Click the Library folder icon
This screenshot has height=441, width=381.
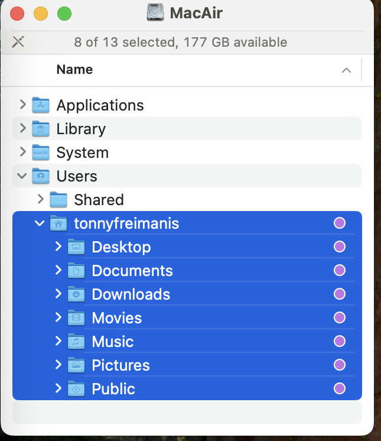point(41,128)
